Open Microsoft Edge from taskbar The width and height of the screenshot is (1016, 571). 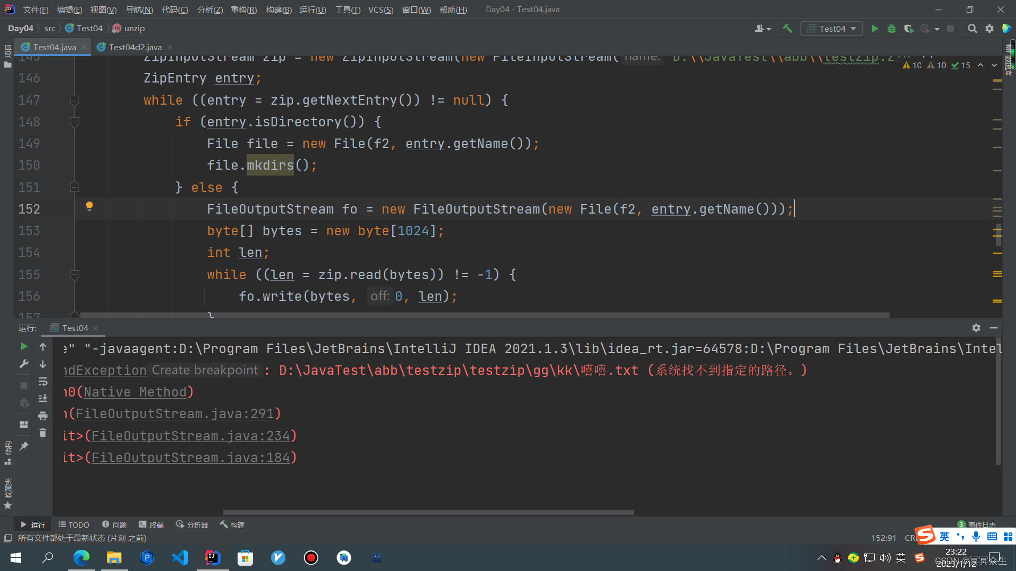pos(81,558)
